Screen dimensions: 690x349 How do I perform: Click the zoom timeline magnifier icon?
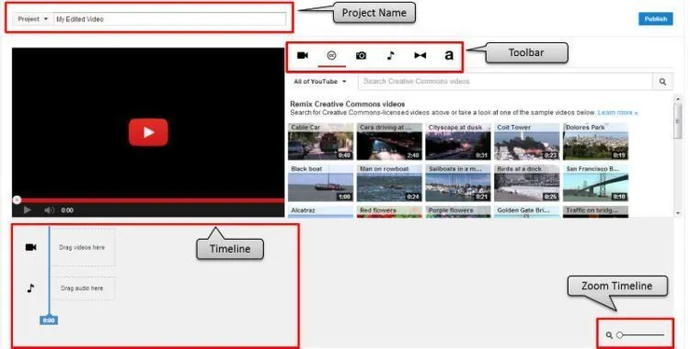(609, 335)
